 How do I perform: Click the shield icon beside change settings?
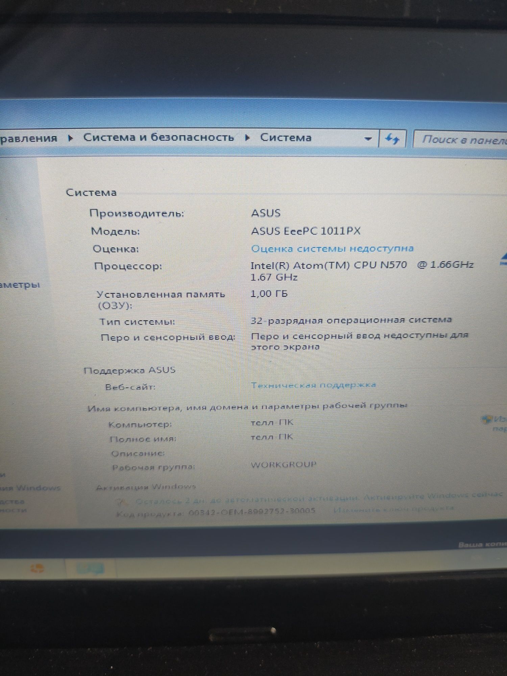coord(486,419)
